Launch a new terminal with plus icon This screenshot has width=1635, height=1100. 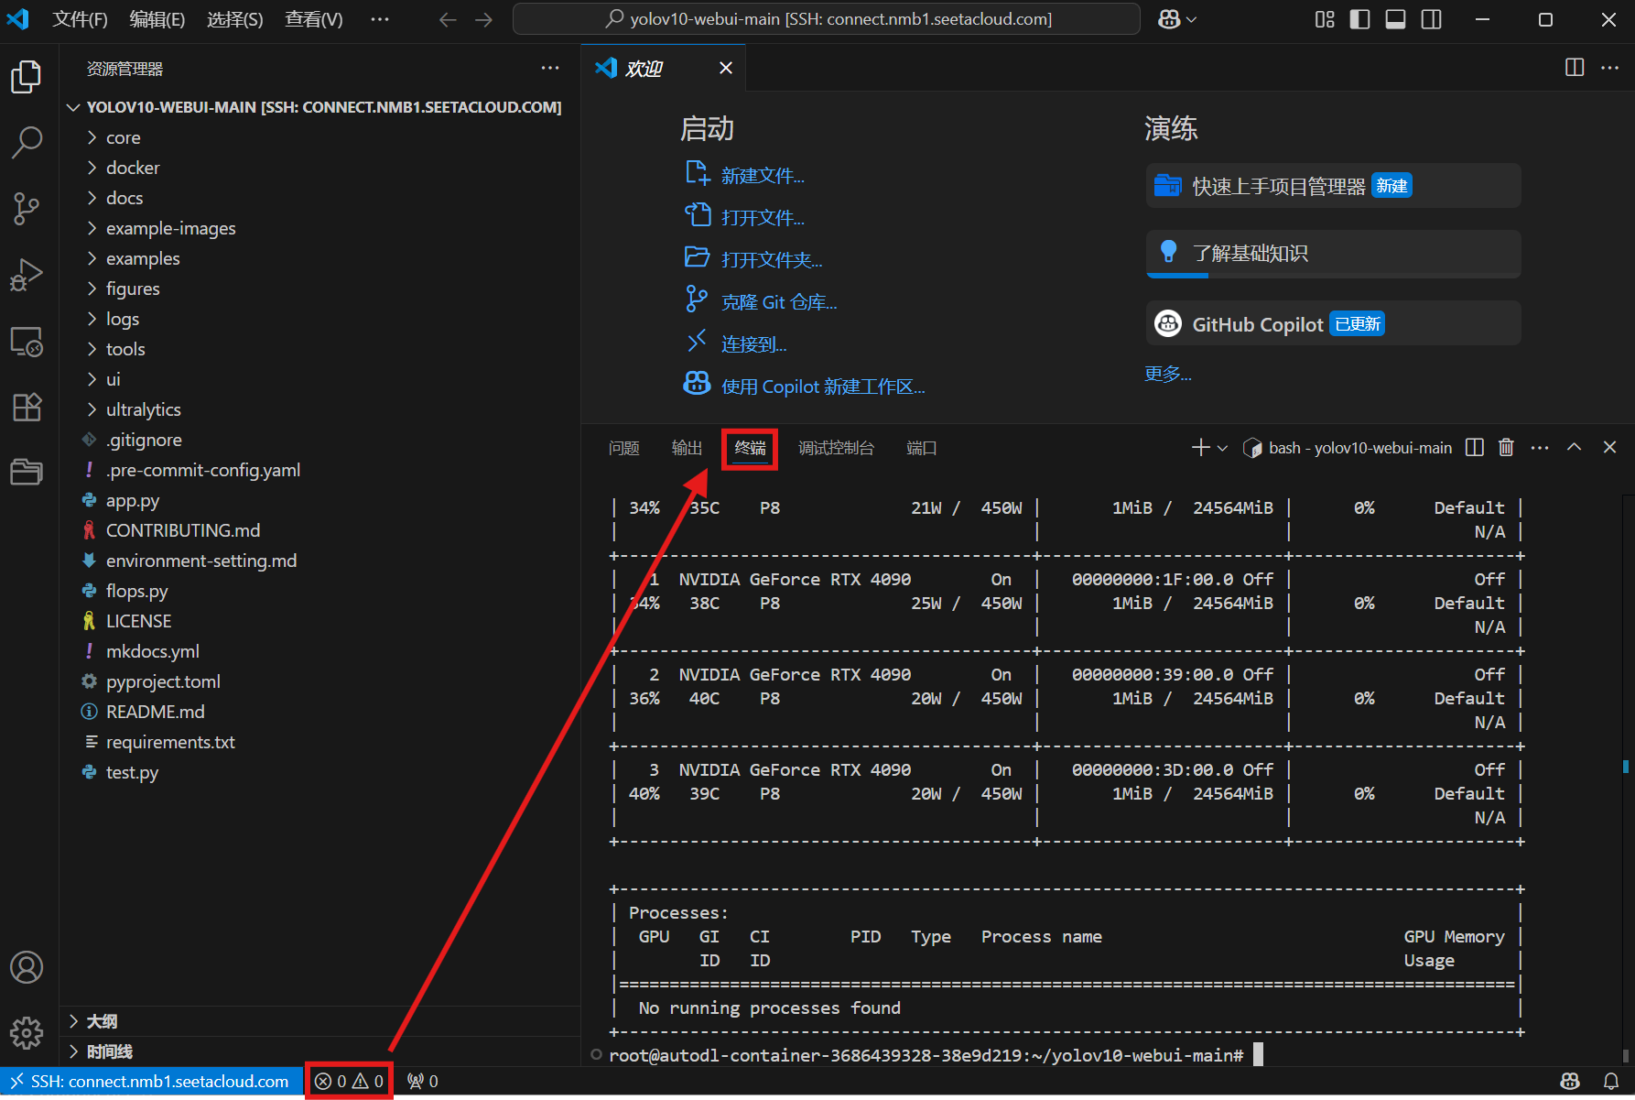pos(1200,447)
